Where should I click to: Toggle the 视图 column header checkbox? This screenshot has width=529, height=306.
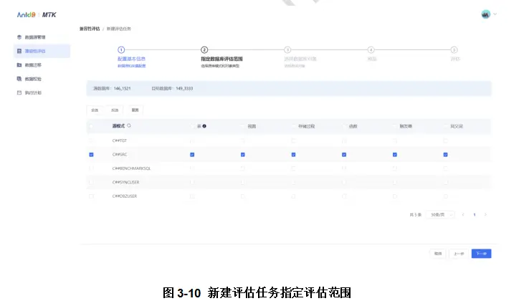[243, 126]
